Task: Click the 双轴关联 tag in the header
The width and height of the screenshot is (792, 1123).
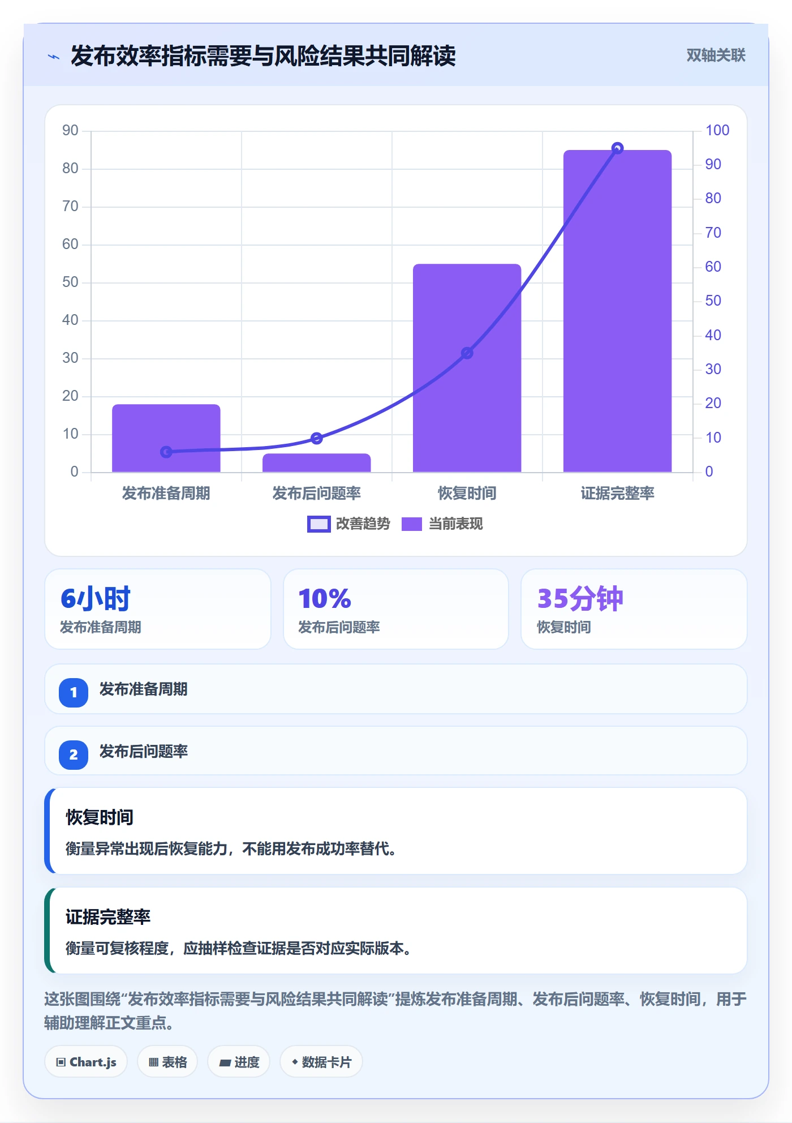Action: (x=716, y=55)
